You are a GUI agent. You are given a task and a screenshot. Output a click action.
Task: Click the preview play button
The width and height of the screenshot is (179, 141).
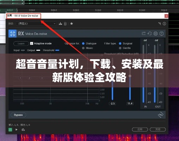tap(17, 130)
